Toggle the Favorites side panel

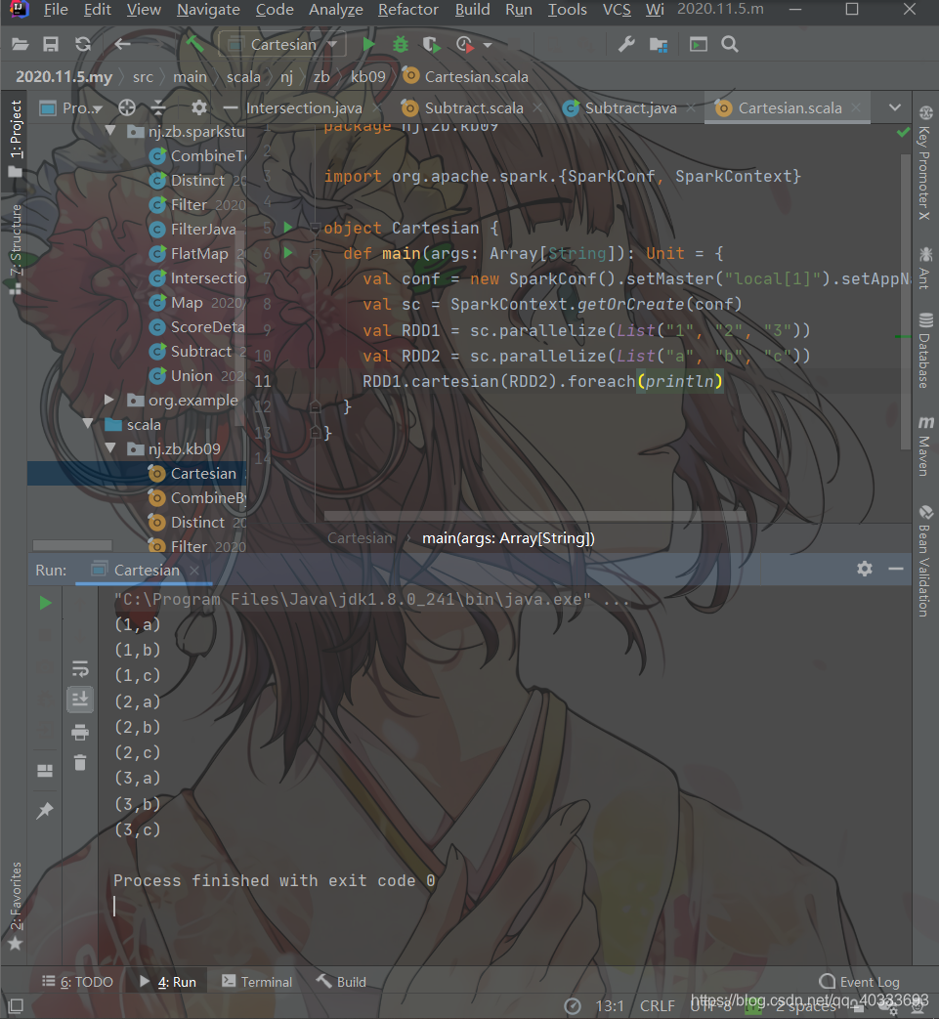[16, 906]
